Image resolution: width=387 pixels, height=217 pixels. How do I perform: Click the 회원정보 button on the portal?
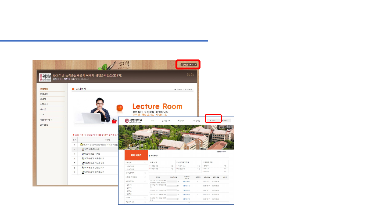225,121
